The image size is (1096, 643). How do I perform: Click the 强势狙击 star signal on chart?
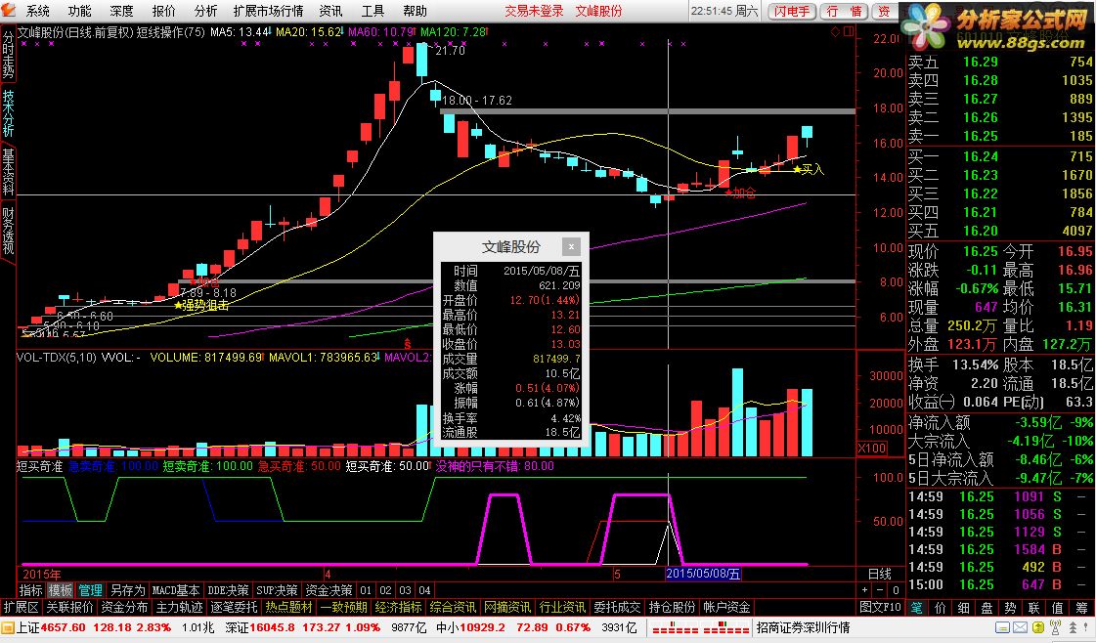[x=202, y=306]
